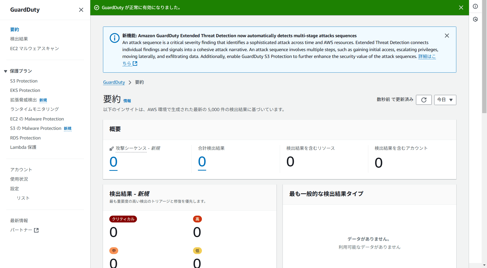Click the page vertical scrollbar
Screen dimensions: 487x268
point(484,57)
